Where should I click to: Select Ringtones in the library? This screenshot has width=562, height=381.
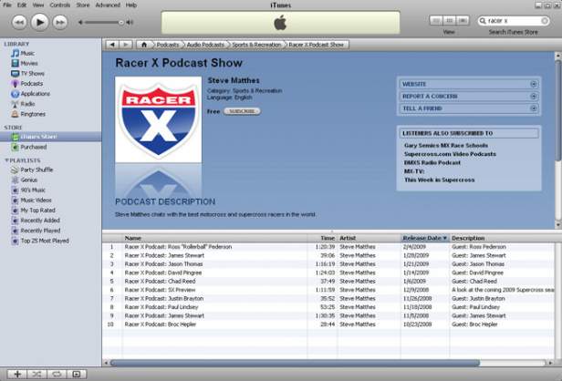coord(28,114)
